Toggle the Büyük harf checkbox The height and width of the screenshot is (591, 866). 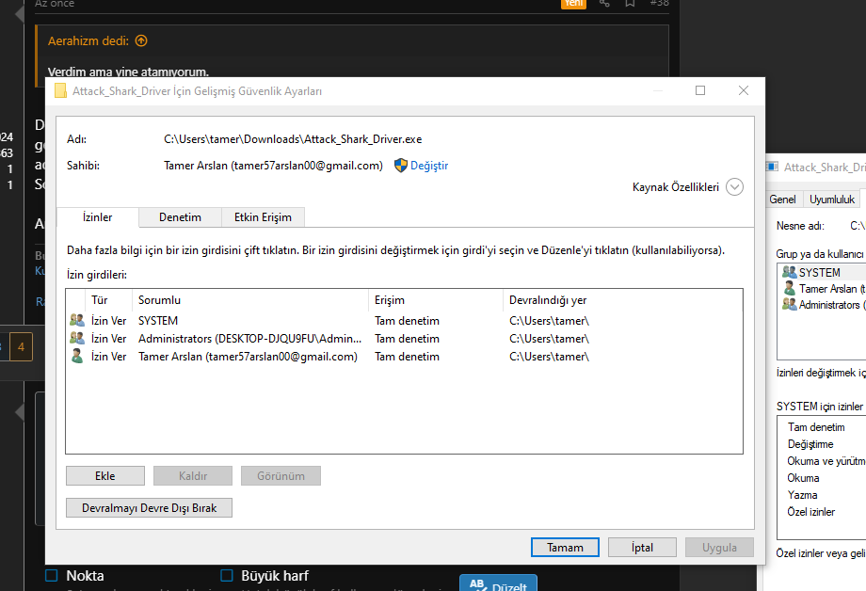227,576
